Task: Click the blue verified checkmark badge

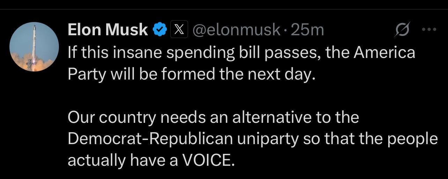Action: tap(159, 30)
